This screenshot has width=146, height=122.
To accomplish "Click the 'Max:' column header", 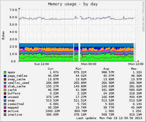I will (134, 69).
